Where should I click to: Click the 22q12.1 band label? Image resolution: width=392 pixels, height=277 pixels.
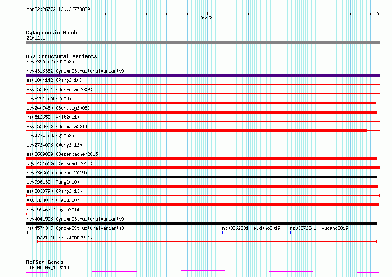pos(36,38)
